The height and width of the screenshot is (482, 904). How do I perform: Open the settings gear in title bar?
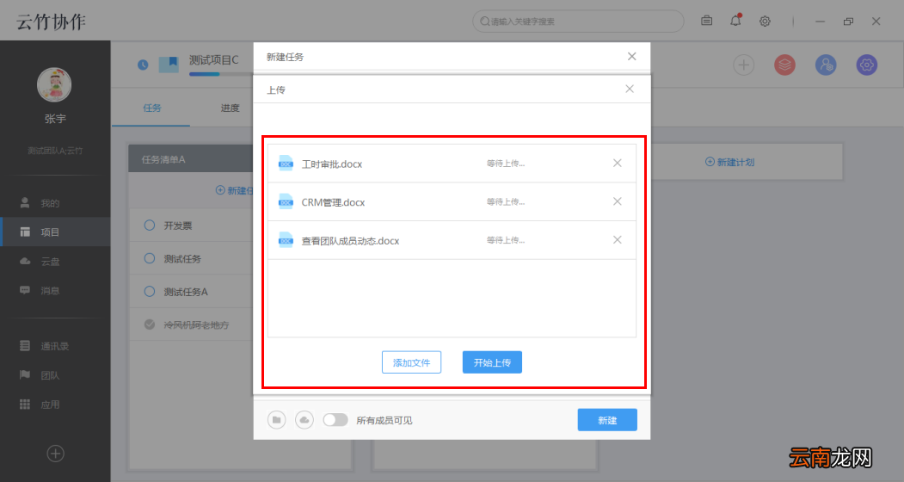pyautogui.click(x=765, y=22)
